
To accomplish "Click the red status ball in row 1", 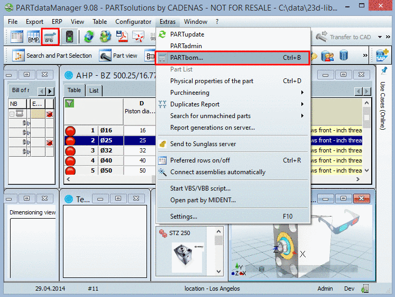I will tap(70, 131).
